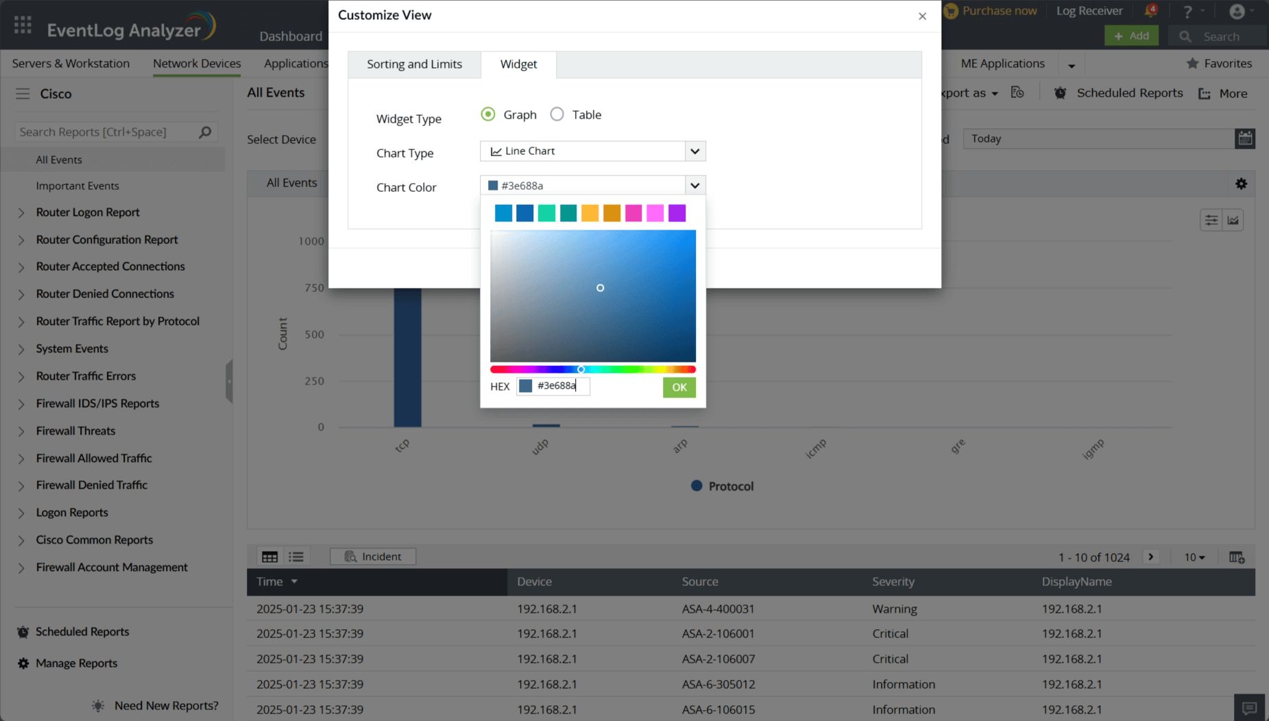The width and height of the screenshot is (1269, 721).
Task: Open the Chart Color dropdown
Action: pos(694,185)
